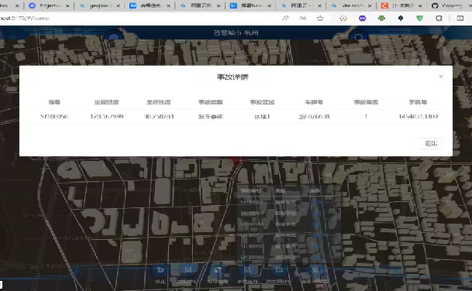Select the 追车事故 accident type cell

tap(211, 116)
